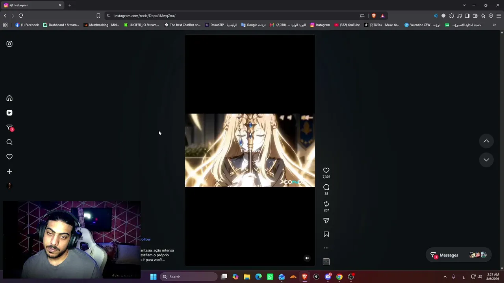Open the Reels section in sidebar
Image resolution: width=504 pixels, height=283 pixels.
[9, 113]
